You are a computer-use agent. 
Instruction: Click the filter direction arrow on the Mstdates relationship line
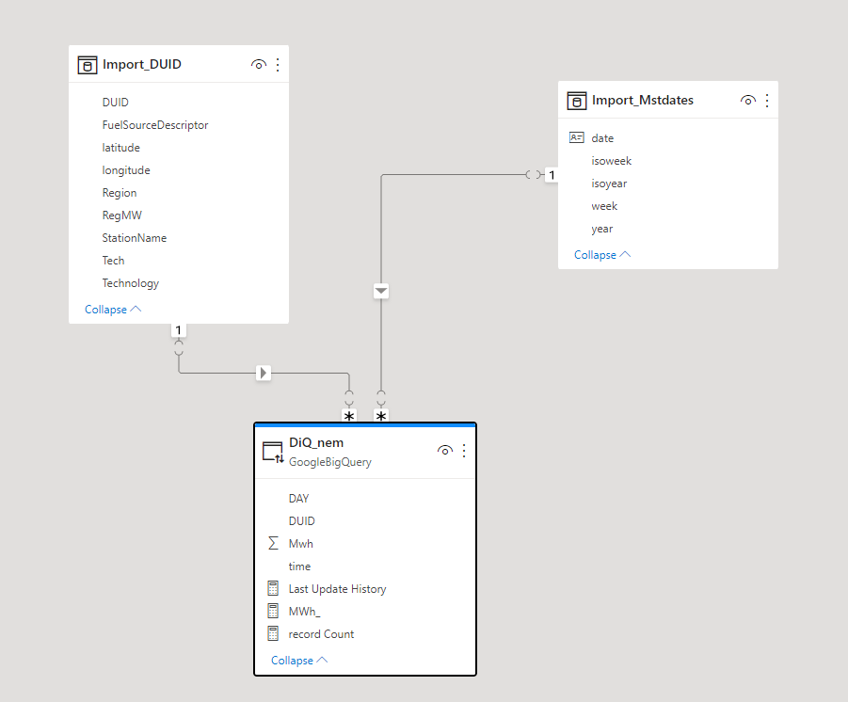(380, 291)
